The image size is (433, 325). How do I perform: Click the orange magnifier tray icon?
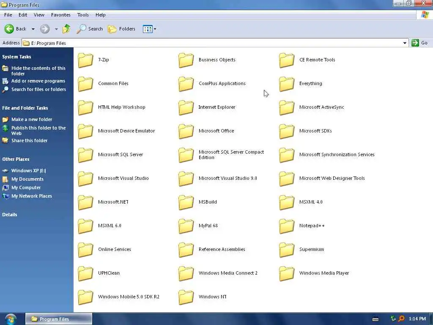[401, 319]
